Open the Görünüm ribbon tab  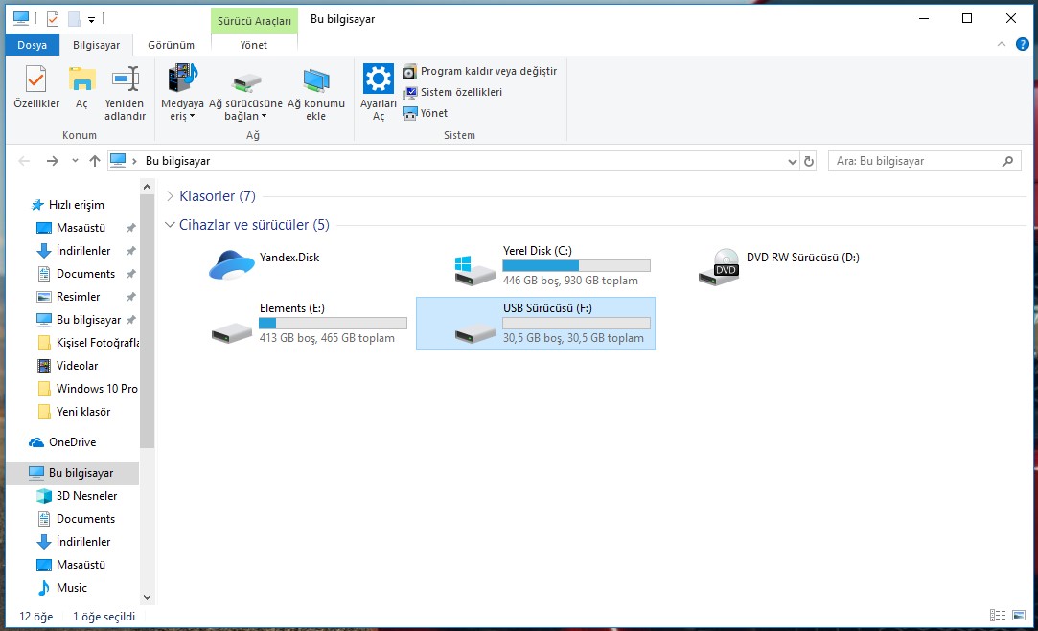[x=171, y=45]
